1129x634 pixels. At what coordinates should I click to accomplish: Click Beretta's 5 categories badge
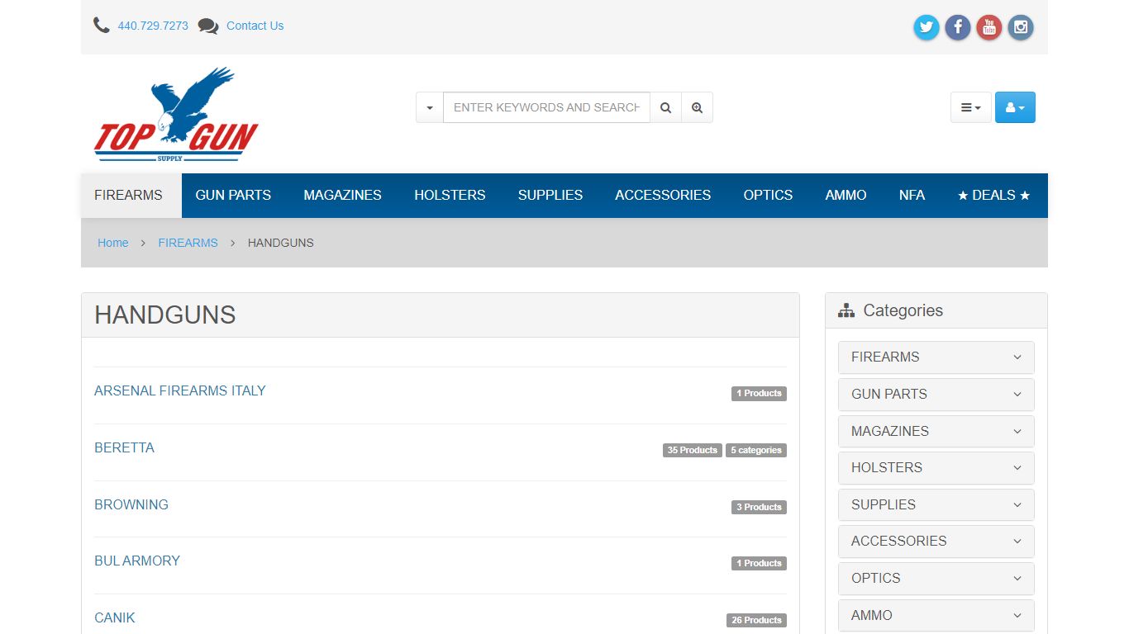click(x=756, y=451)
